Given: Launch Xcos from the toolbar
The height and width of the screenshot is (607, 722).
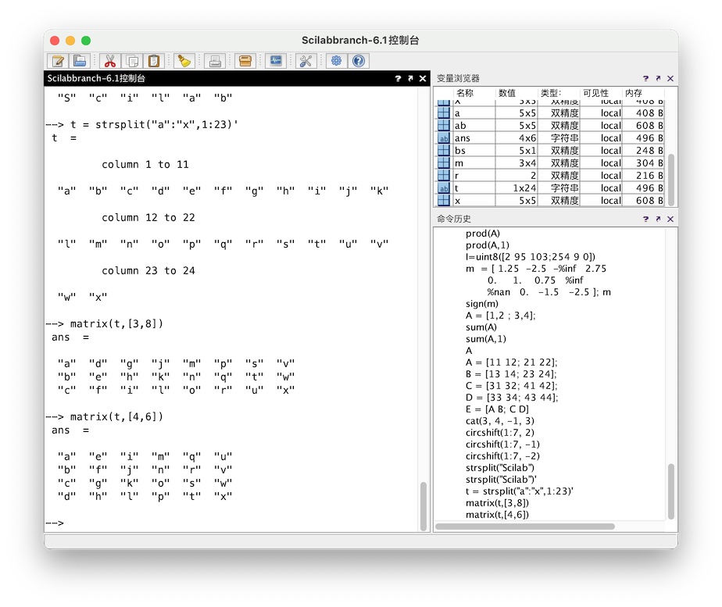Looking at the screenshot, I should point(275,61).
